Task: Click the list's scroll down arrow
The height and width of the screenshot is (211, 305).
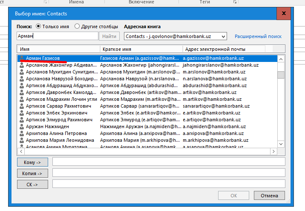Action: point(281,144)
